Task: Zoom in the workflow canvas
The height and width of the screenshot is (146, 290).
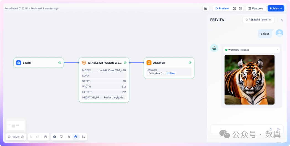Action: [x=22, y=137]
